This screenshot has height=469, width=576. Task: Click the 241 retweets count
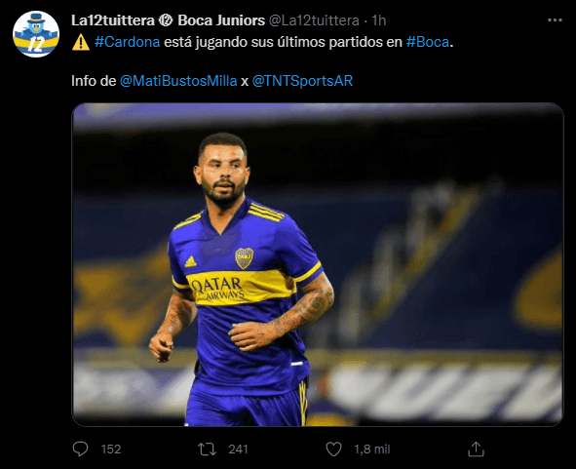tap(238, 449)
